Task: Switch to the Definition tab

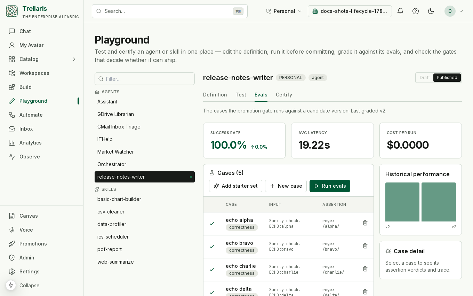Action: (215, 95)
